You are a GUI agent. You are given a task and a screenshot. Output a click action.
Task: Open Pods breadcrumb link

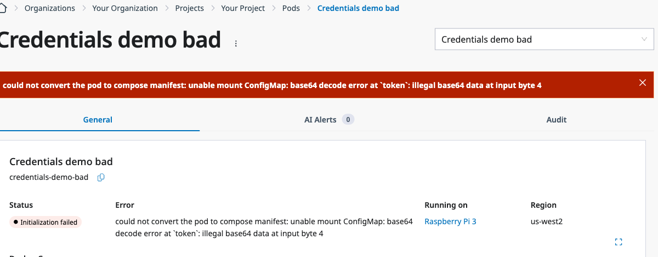pos(291,8)
